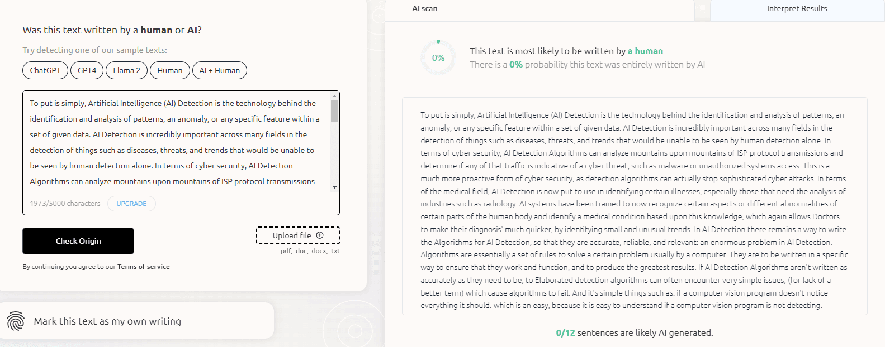Click the text box scrollbar thumb

click(x=334, y=110)
